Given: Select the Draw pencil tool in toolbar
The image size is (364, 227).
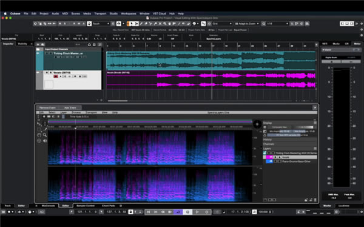Looking at the screenshot, I should (141, 24).
